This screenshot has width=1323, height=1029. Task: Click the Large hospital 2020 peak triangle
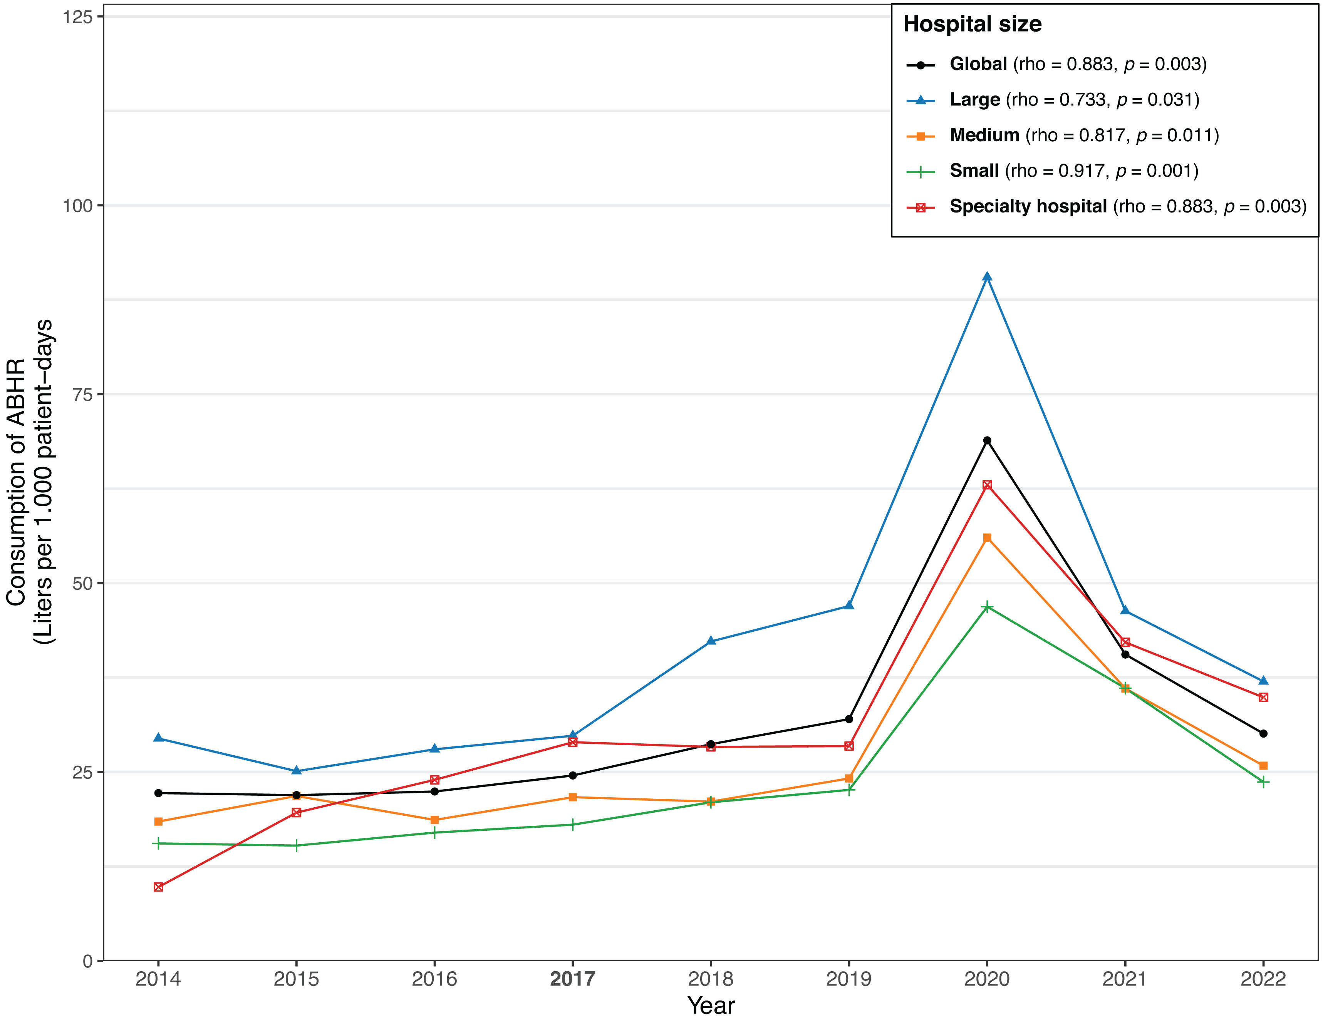tap(987, 277)
